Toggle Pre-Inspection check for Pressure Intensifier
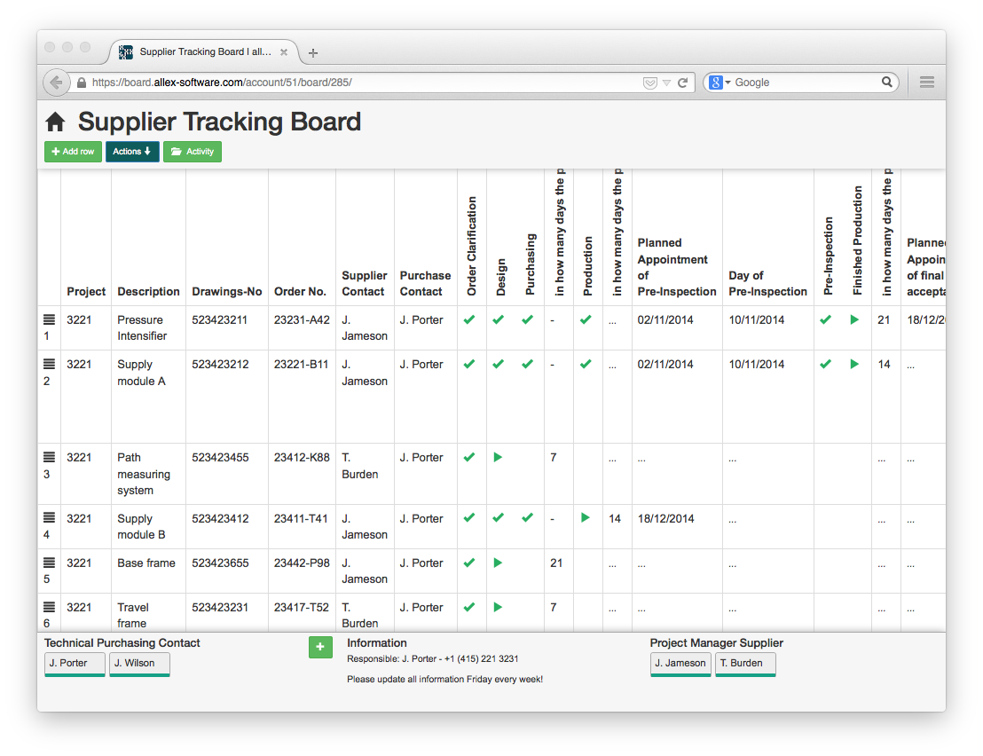The width and height of the screenshot is (983, 756). [826, 319]
